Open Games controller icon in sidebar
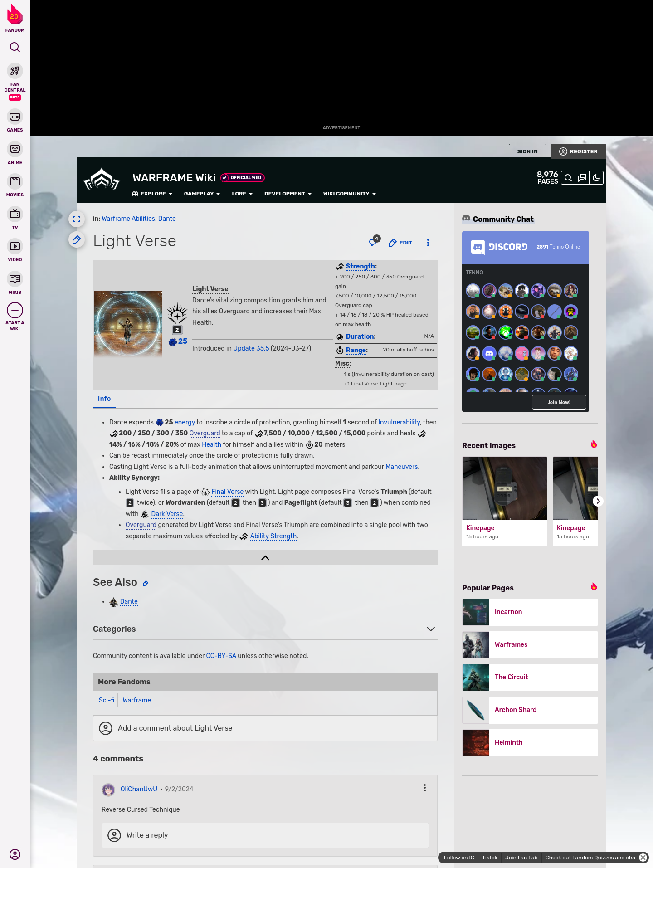 pyautogui.click(x=15, y=117)
